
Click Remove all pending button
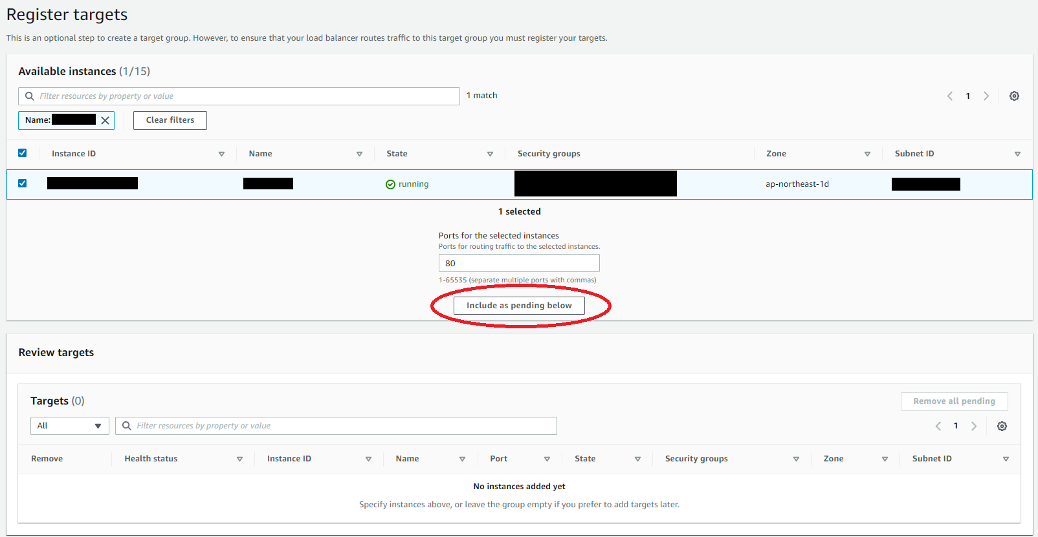tap(955, 401)
